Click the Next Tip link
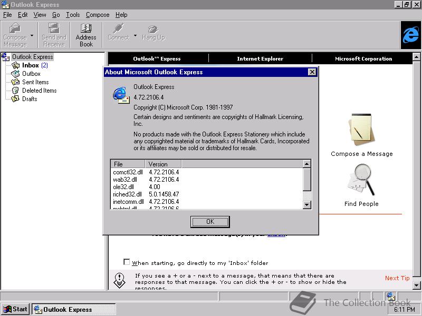Viewport: 422px width, 316px height. (x=397, y=278)
